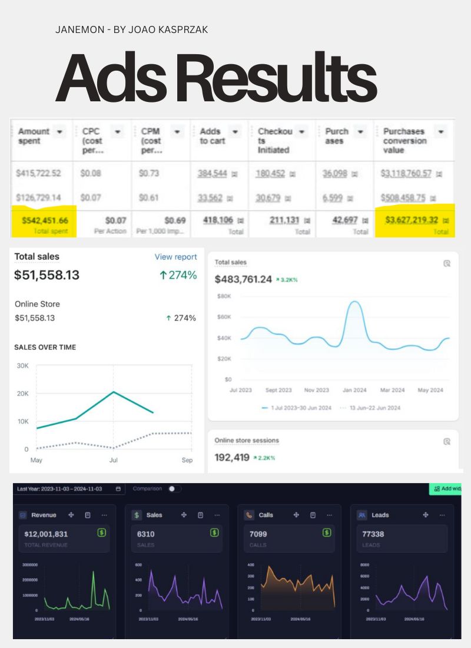
Task: Click the magnifier icon on Total sales chart
Action: click(x=446, y=263)
